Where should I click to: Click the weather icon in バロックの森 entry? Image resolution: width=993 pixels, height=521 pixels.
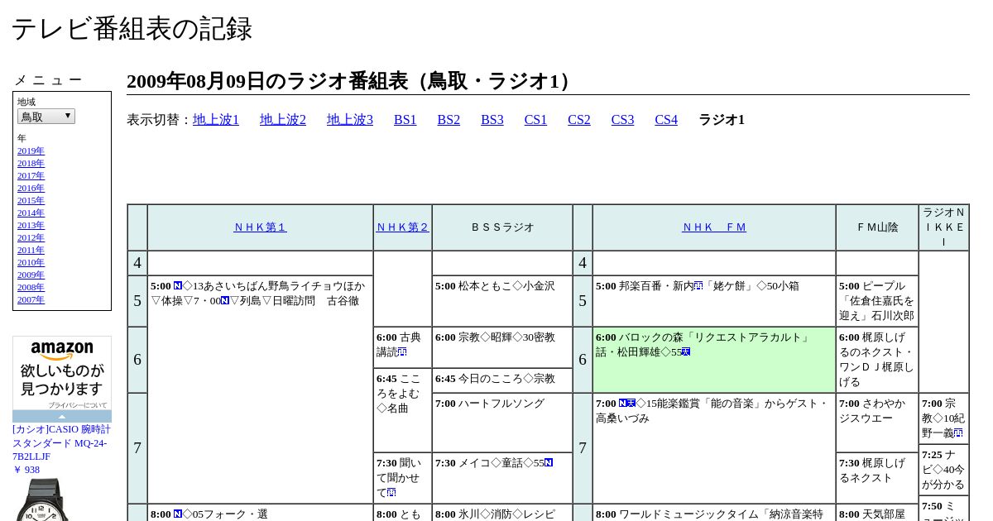pos(686,351)
